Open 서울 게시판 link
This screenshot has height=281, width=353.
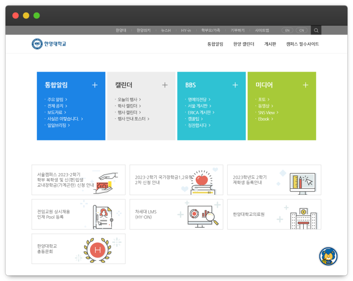point(199,106)
